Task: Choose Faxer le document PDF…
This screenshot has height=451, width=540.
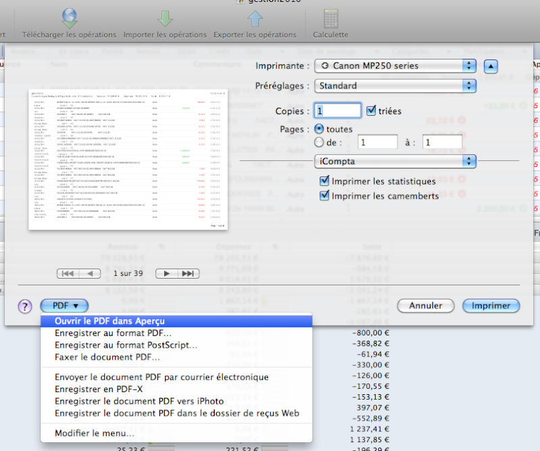Action: [176, 357]
